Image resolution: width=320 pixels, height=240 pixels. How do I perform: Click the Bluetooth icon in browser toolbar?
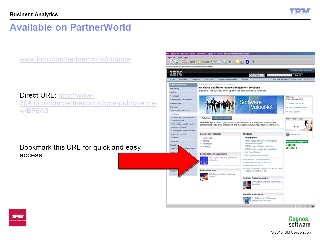tap(247, 62)
